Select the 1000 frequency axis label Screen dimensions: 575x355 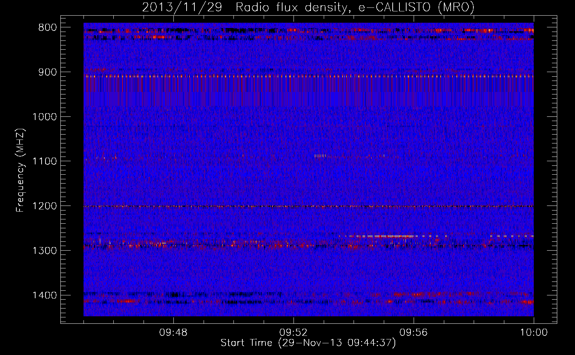tap(44, 117)
